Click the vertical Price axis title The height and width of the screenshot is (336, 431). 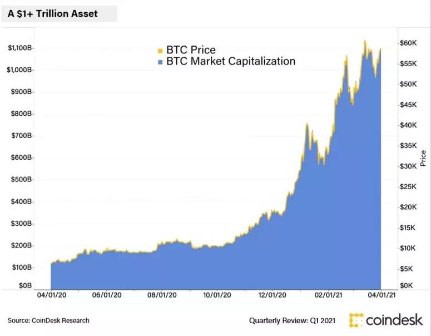point(423,158)
